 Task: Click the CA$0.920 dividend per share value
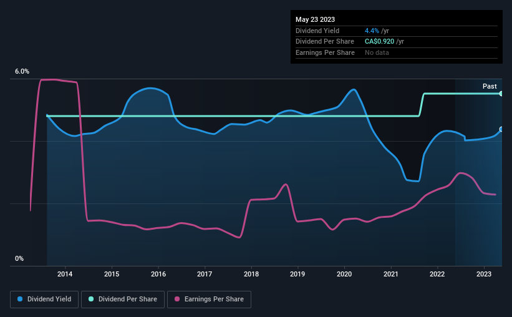pyautogui.click(x=379, y=42)
